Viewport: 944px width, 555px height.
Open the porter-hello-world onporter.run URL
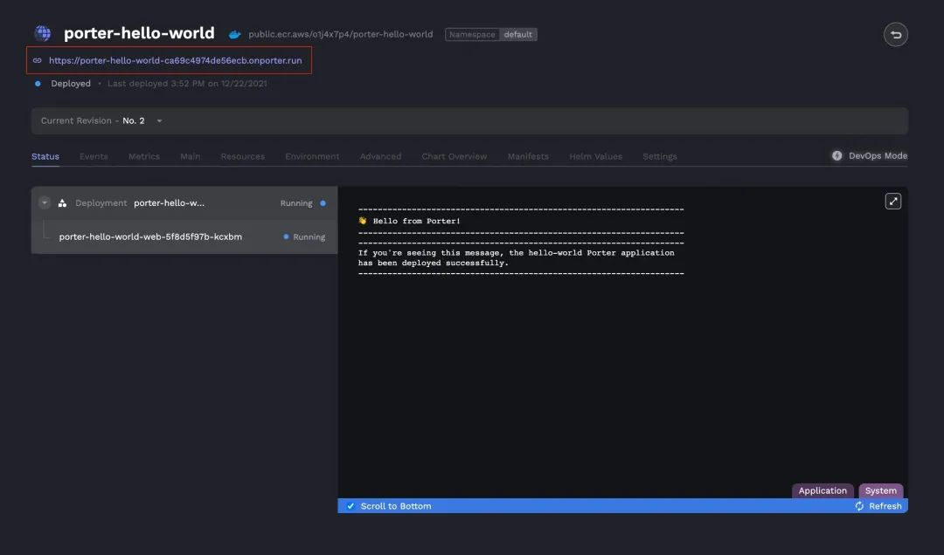point(175,60)
